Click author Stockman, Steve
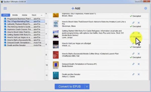 (69, 26)
